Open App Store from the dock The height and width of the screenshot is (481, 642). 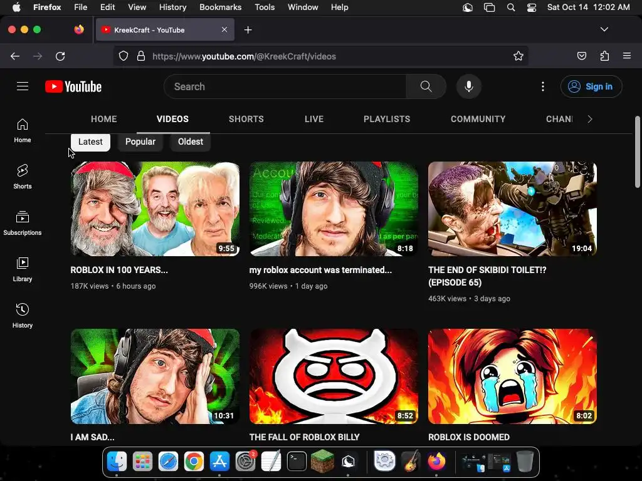tap(219, 462)
